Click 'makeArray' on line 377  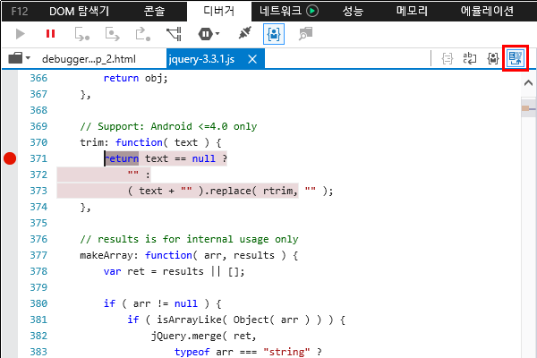click(x=106, y=255)
